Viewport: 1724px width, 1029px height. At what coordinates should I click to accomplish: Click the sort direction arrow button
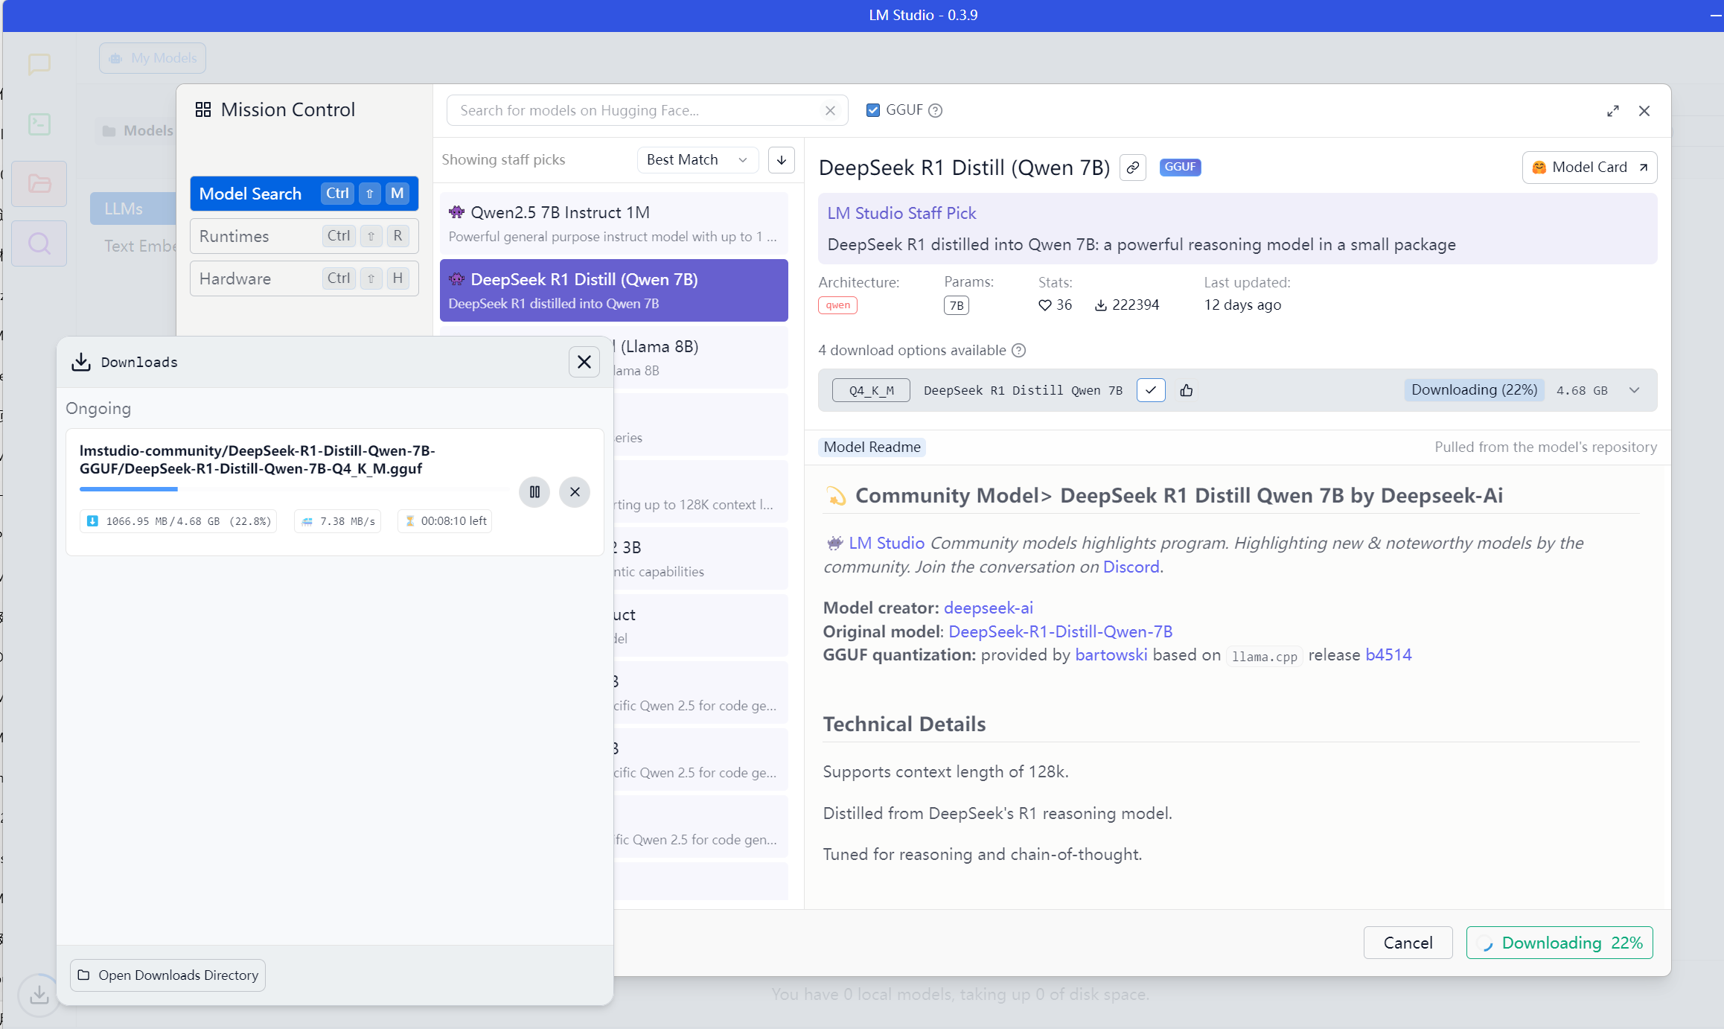[x=781, y=160]
